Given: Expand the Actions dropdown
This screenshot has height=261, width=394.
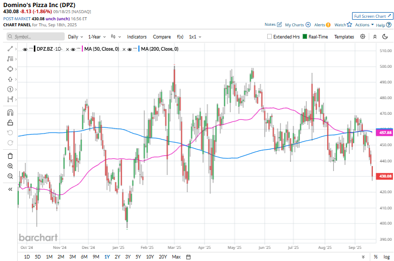Looking at the screenshot, I should 364,25.
